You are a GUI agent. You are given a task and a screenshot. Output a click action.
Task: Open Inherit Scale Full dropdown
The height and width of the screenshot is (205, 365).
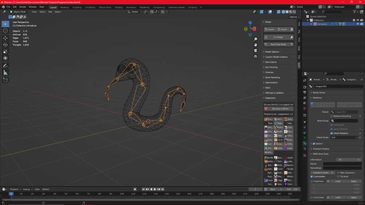point(344,138)
